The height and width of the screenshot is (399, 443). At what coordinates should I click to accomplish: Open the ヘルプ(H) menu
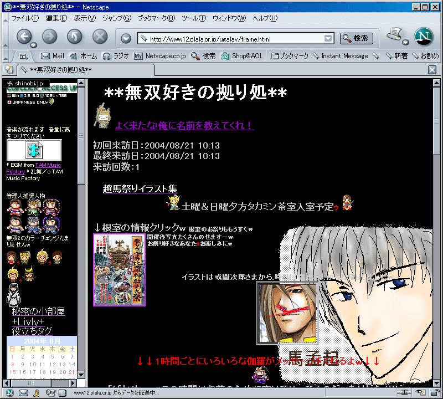pos(265,18)
